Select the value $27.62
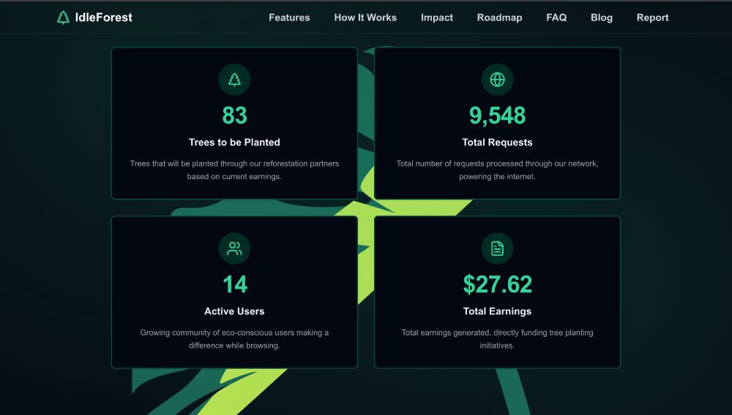 (497, 285)
